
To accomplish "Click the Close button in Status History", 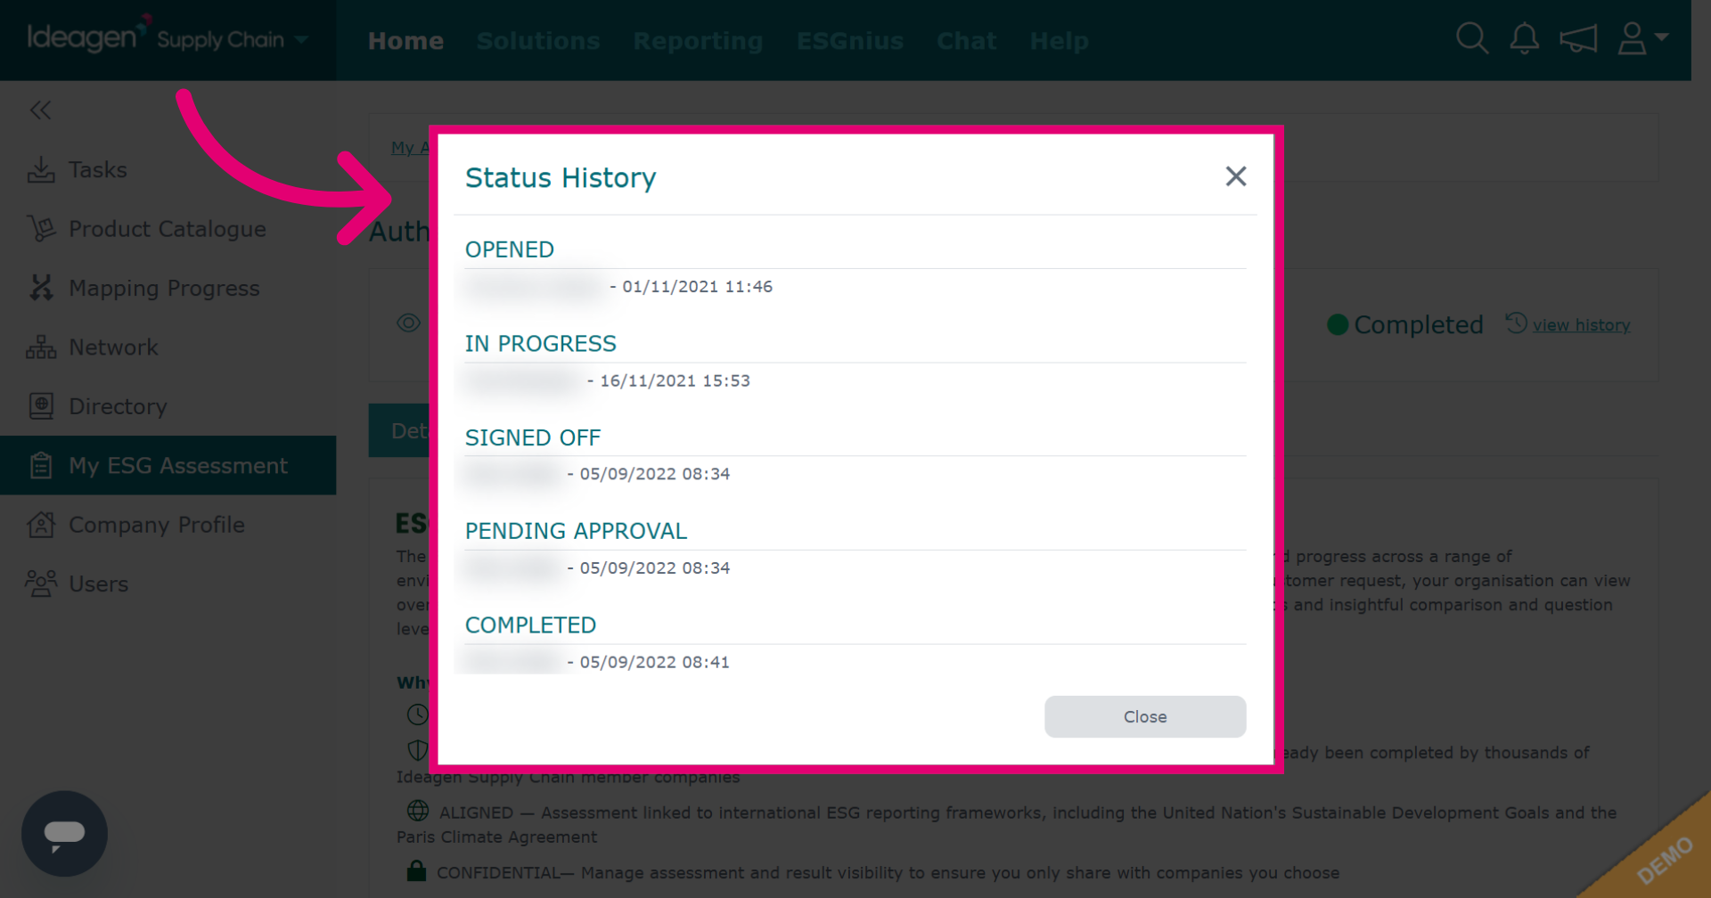I will (x=1145, y=716).
